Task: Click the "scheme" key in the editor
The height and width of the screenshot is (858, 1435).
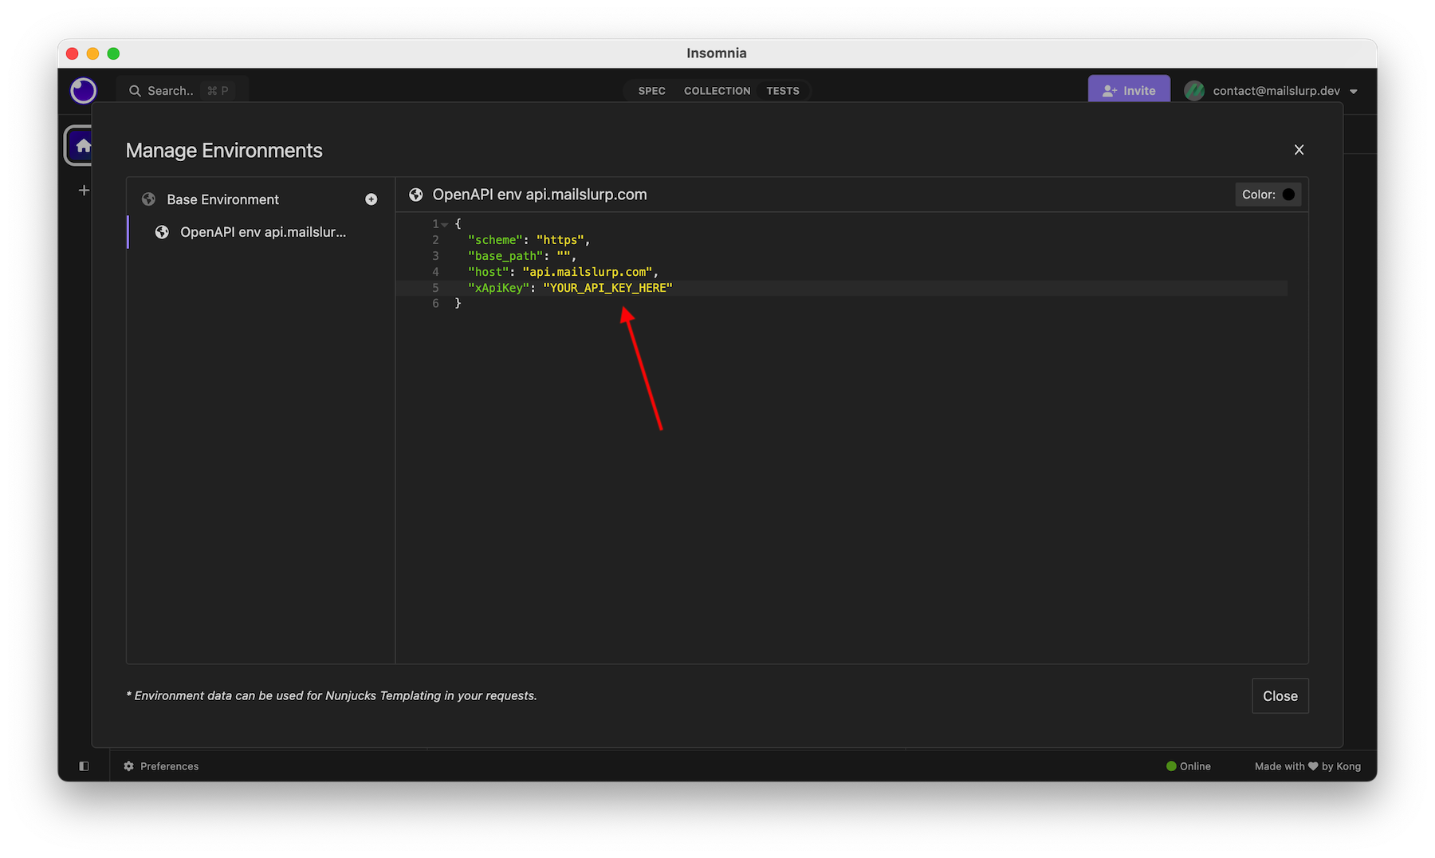Action: 495,240
